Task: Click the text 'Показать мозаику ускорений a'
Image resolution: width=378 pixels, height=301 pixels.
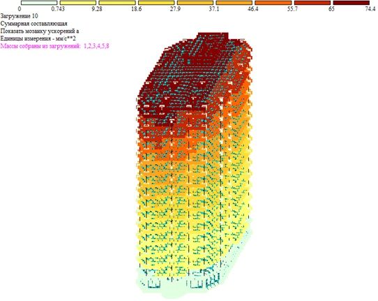Action: [40, 31]
